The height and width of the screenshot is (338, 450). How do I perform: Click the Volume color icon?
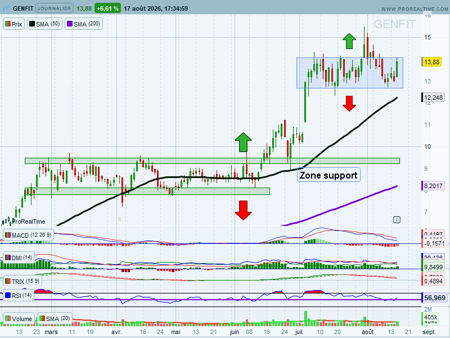(8, 318)
